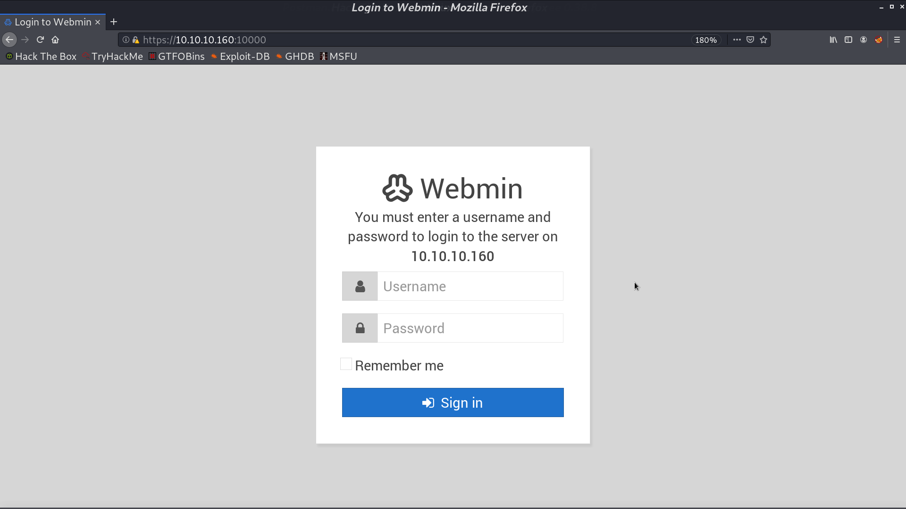Reset the 180% zoom level indicator
Image resolution: width=906 pixels, height=509 pixels.
tap(706, 40)
